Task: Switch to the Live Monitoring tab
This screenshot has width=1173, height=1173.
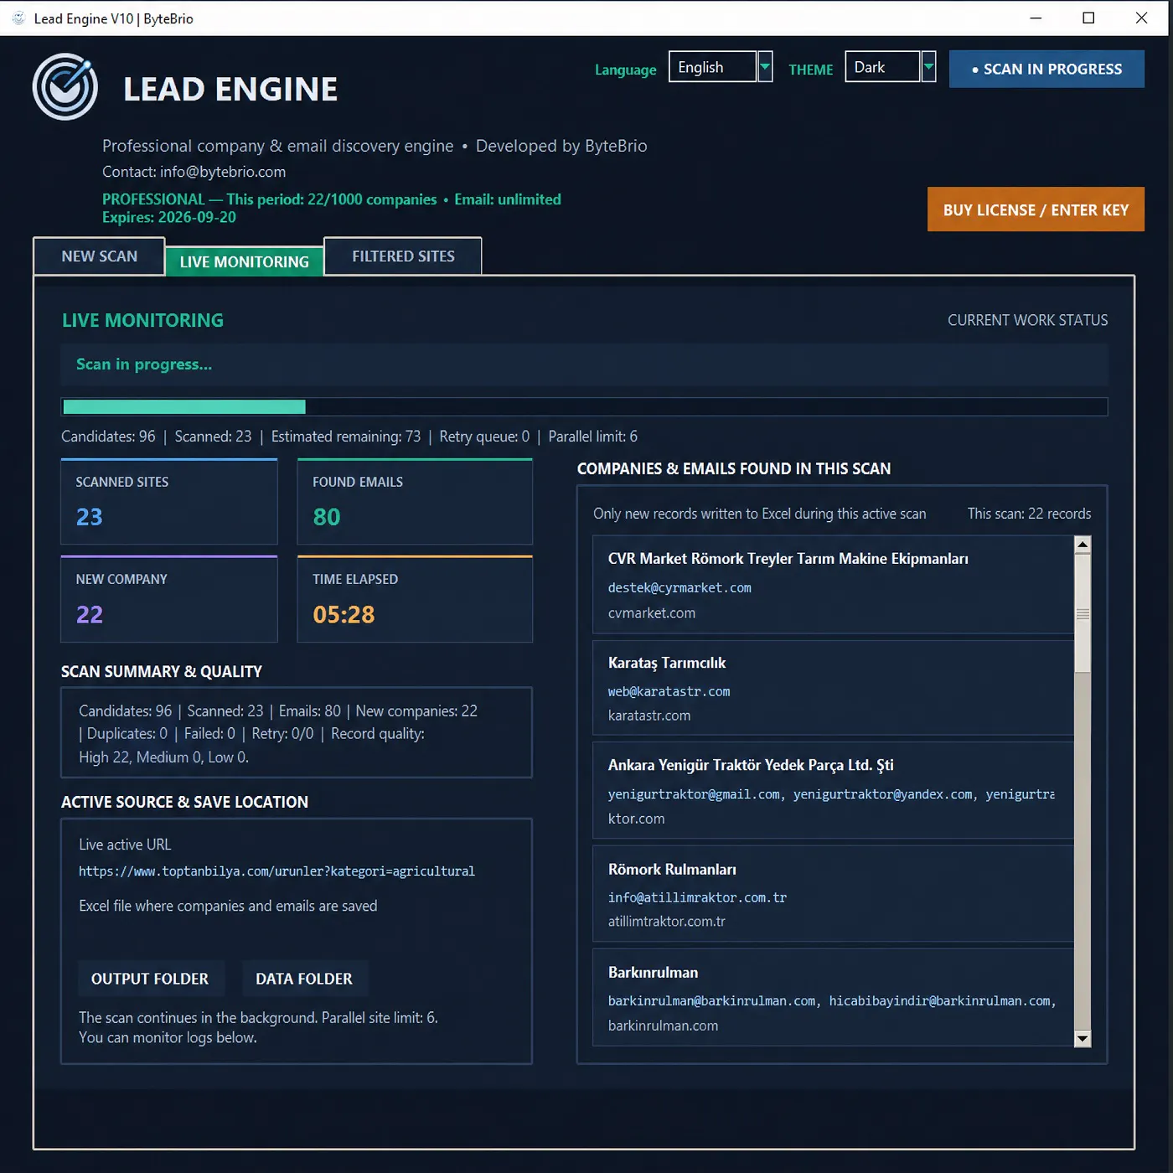Action: [x=244, y=261]
